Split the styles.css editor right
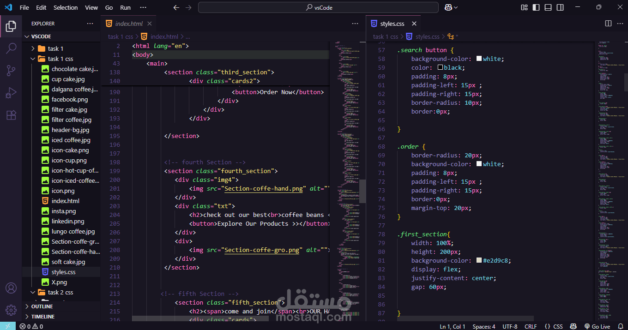 click(608, 24)
